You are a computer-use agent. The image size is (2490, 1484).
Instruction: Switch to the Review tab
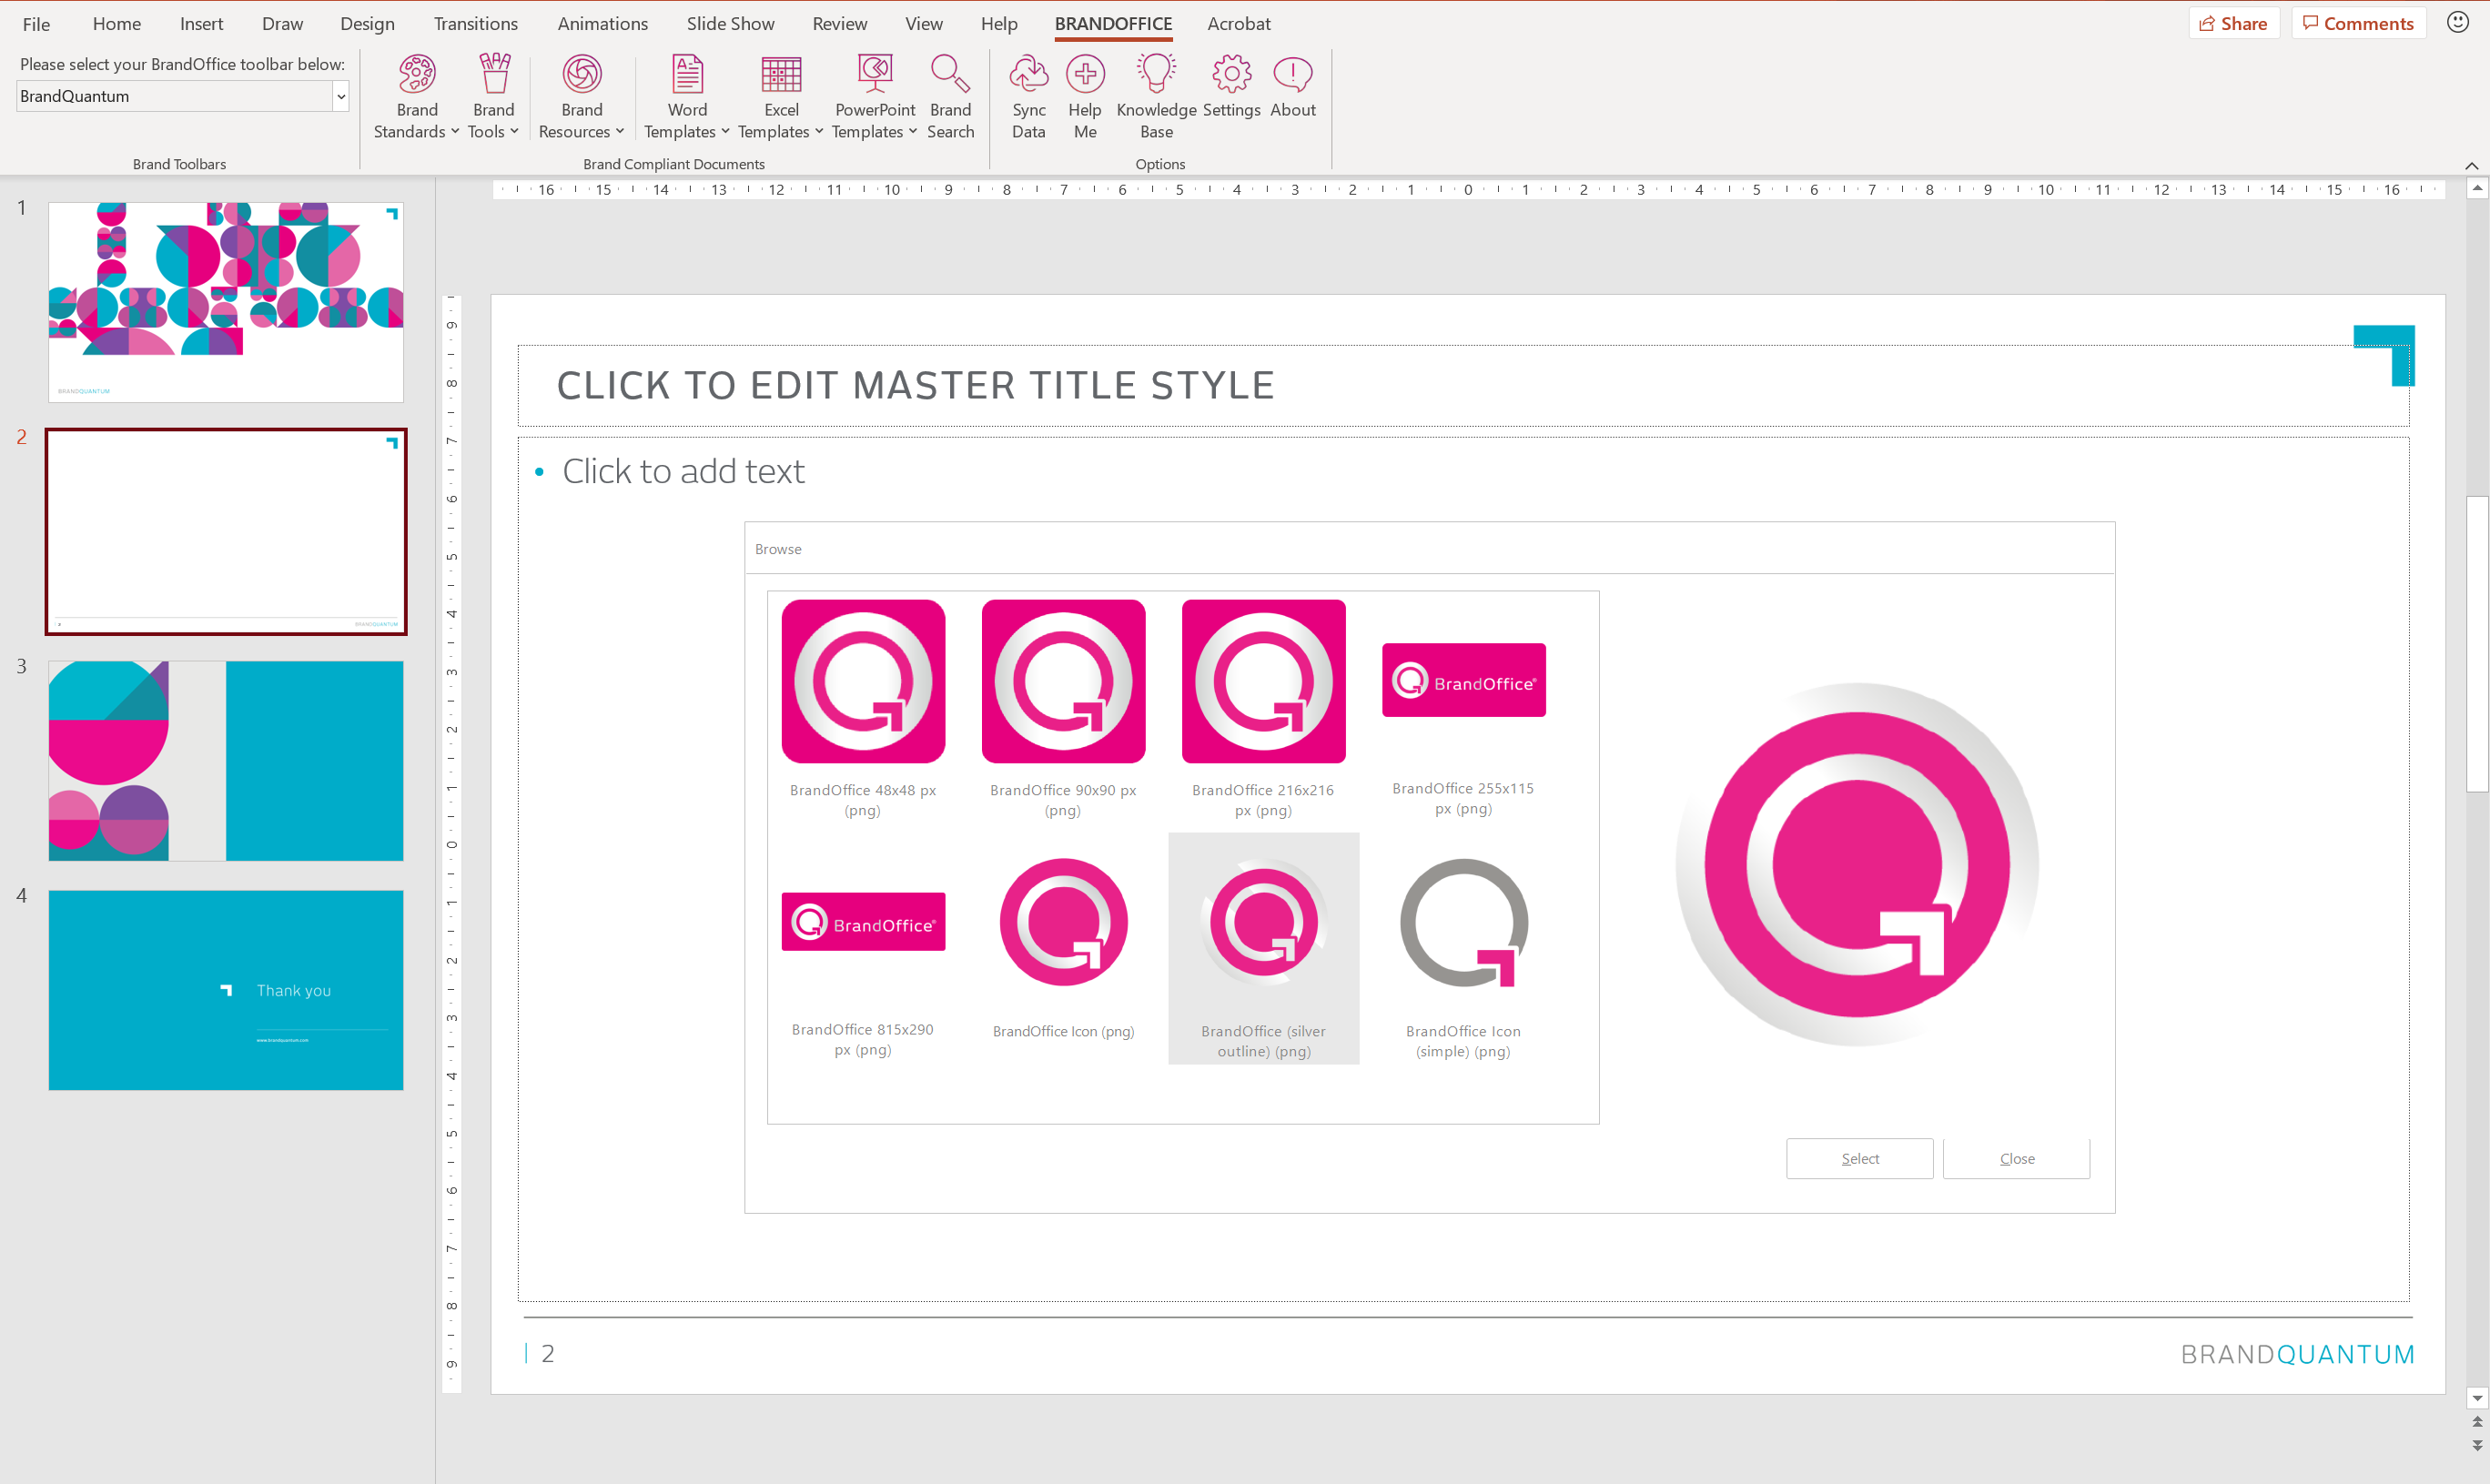point(839,23)
